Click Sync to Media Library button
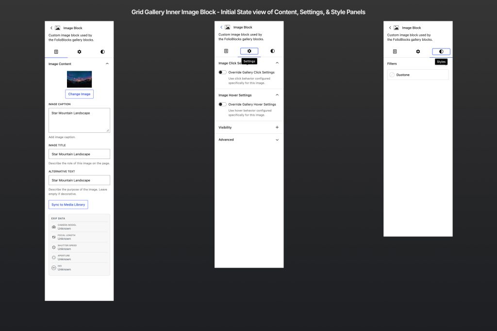The height and width of the screenshot is (331, 497). coord(68,205)
